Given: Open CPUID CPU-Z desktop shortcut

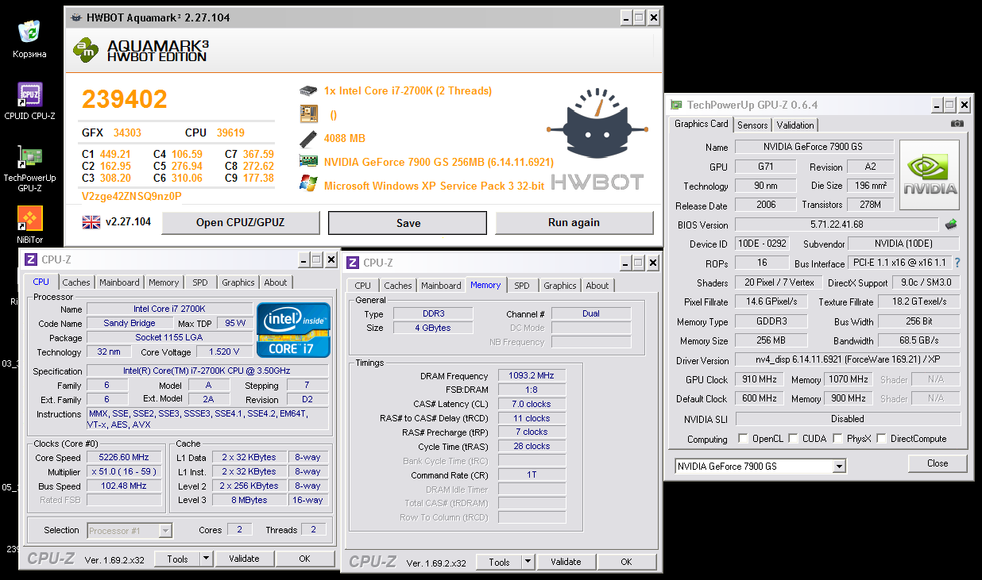Looking at the screenshot, I should 29,94.
